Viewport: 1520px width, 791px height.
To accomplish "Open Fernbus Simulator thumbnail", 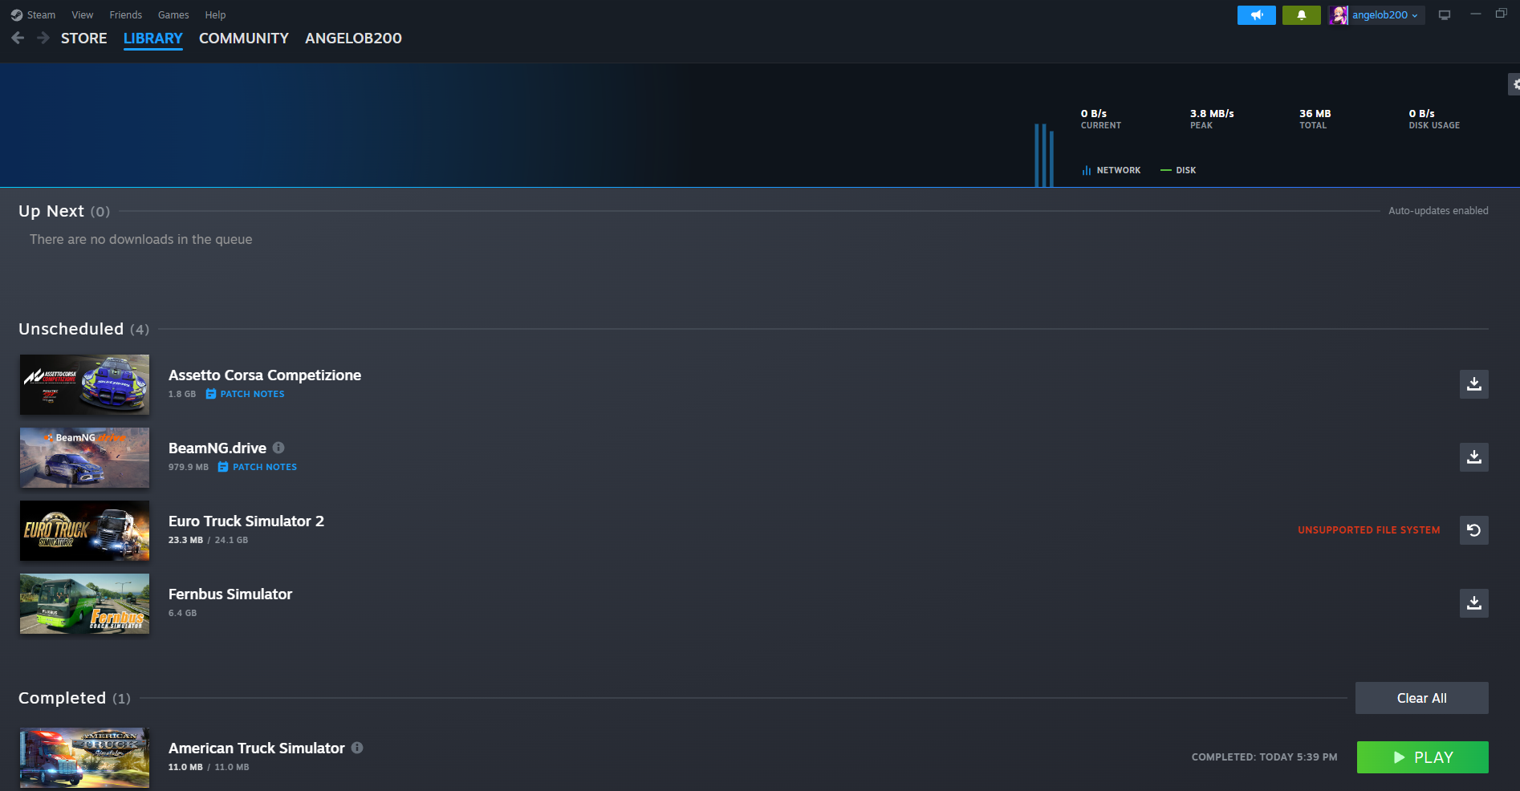I will coord(84,603).
